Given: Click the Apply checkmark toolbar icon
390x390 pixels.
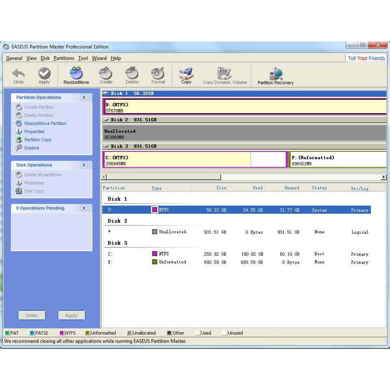Looking at the screenshot, I should [x=44, y=75].
